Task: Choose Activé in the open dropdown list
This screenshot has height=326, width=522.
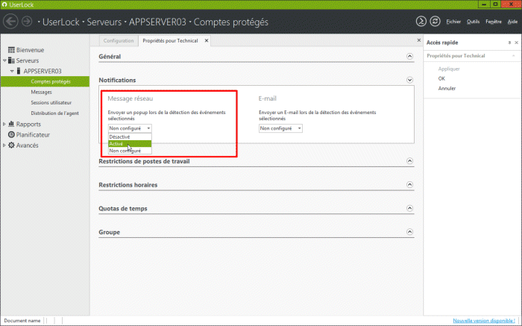Action: tap(130, 144)
